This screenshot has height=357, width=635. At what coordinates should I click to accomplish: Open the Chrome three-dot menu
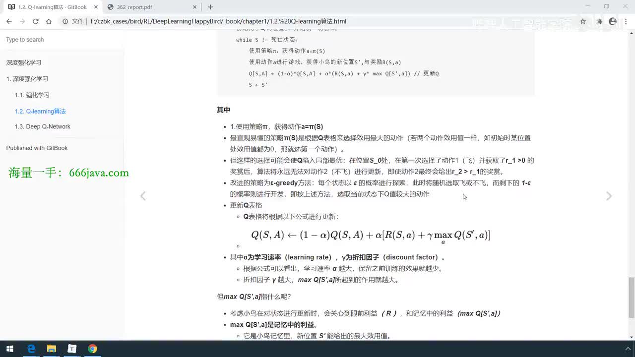[626, 21]
